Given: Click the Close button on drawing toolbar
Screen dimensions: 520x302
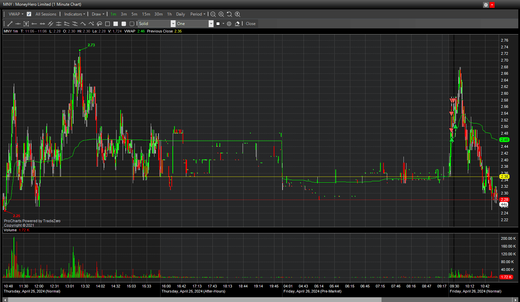Looking at the screenshot, I should [x=251, y=24].
